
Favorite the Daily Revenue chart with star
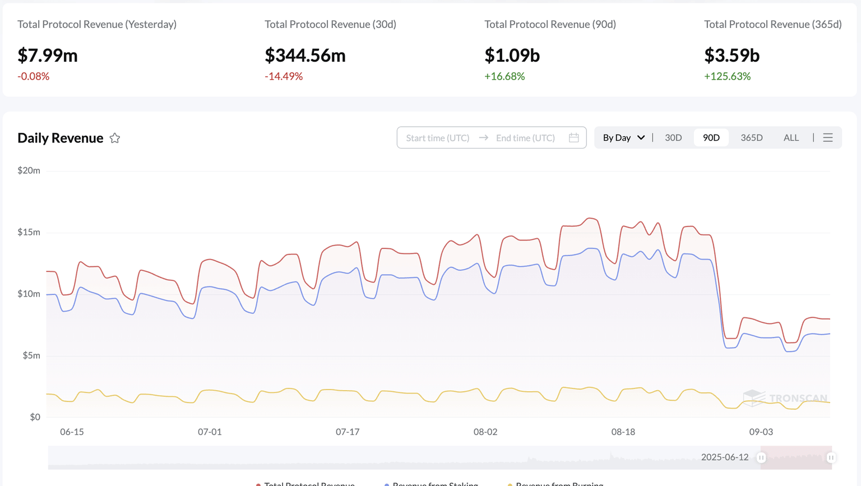pyautogui.click(x=115, y=138)
